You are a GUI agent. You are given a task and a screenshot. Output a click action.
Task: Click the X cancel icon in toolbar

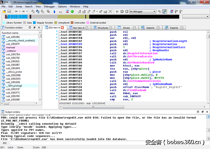pyautogui.click(x=110, y=11)
